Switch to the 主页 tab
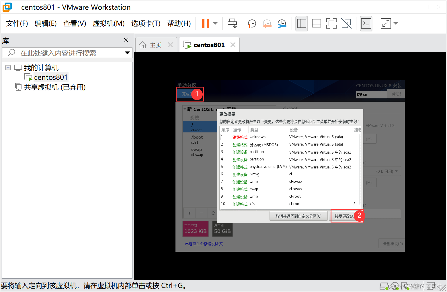447x292 pixels. (x=156, y=45)
